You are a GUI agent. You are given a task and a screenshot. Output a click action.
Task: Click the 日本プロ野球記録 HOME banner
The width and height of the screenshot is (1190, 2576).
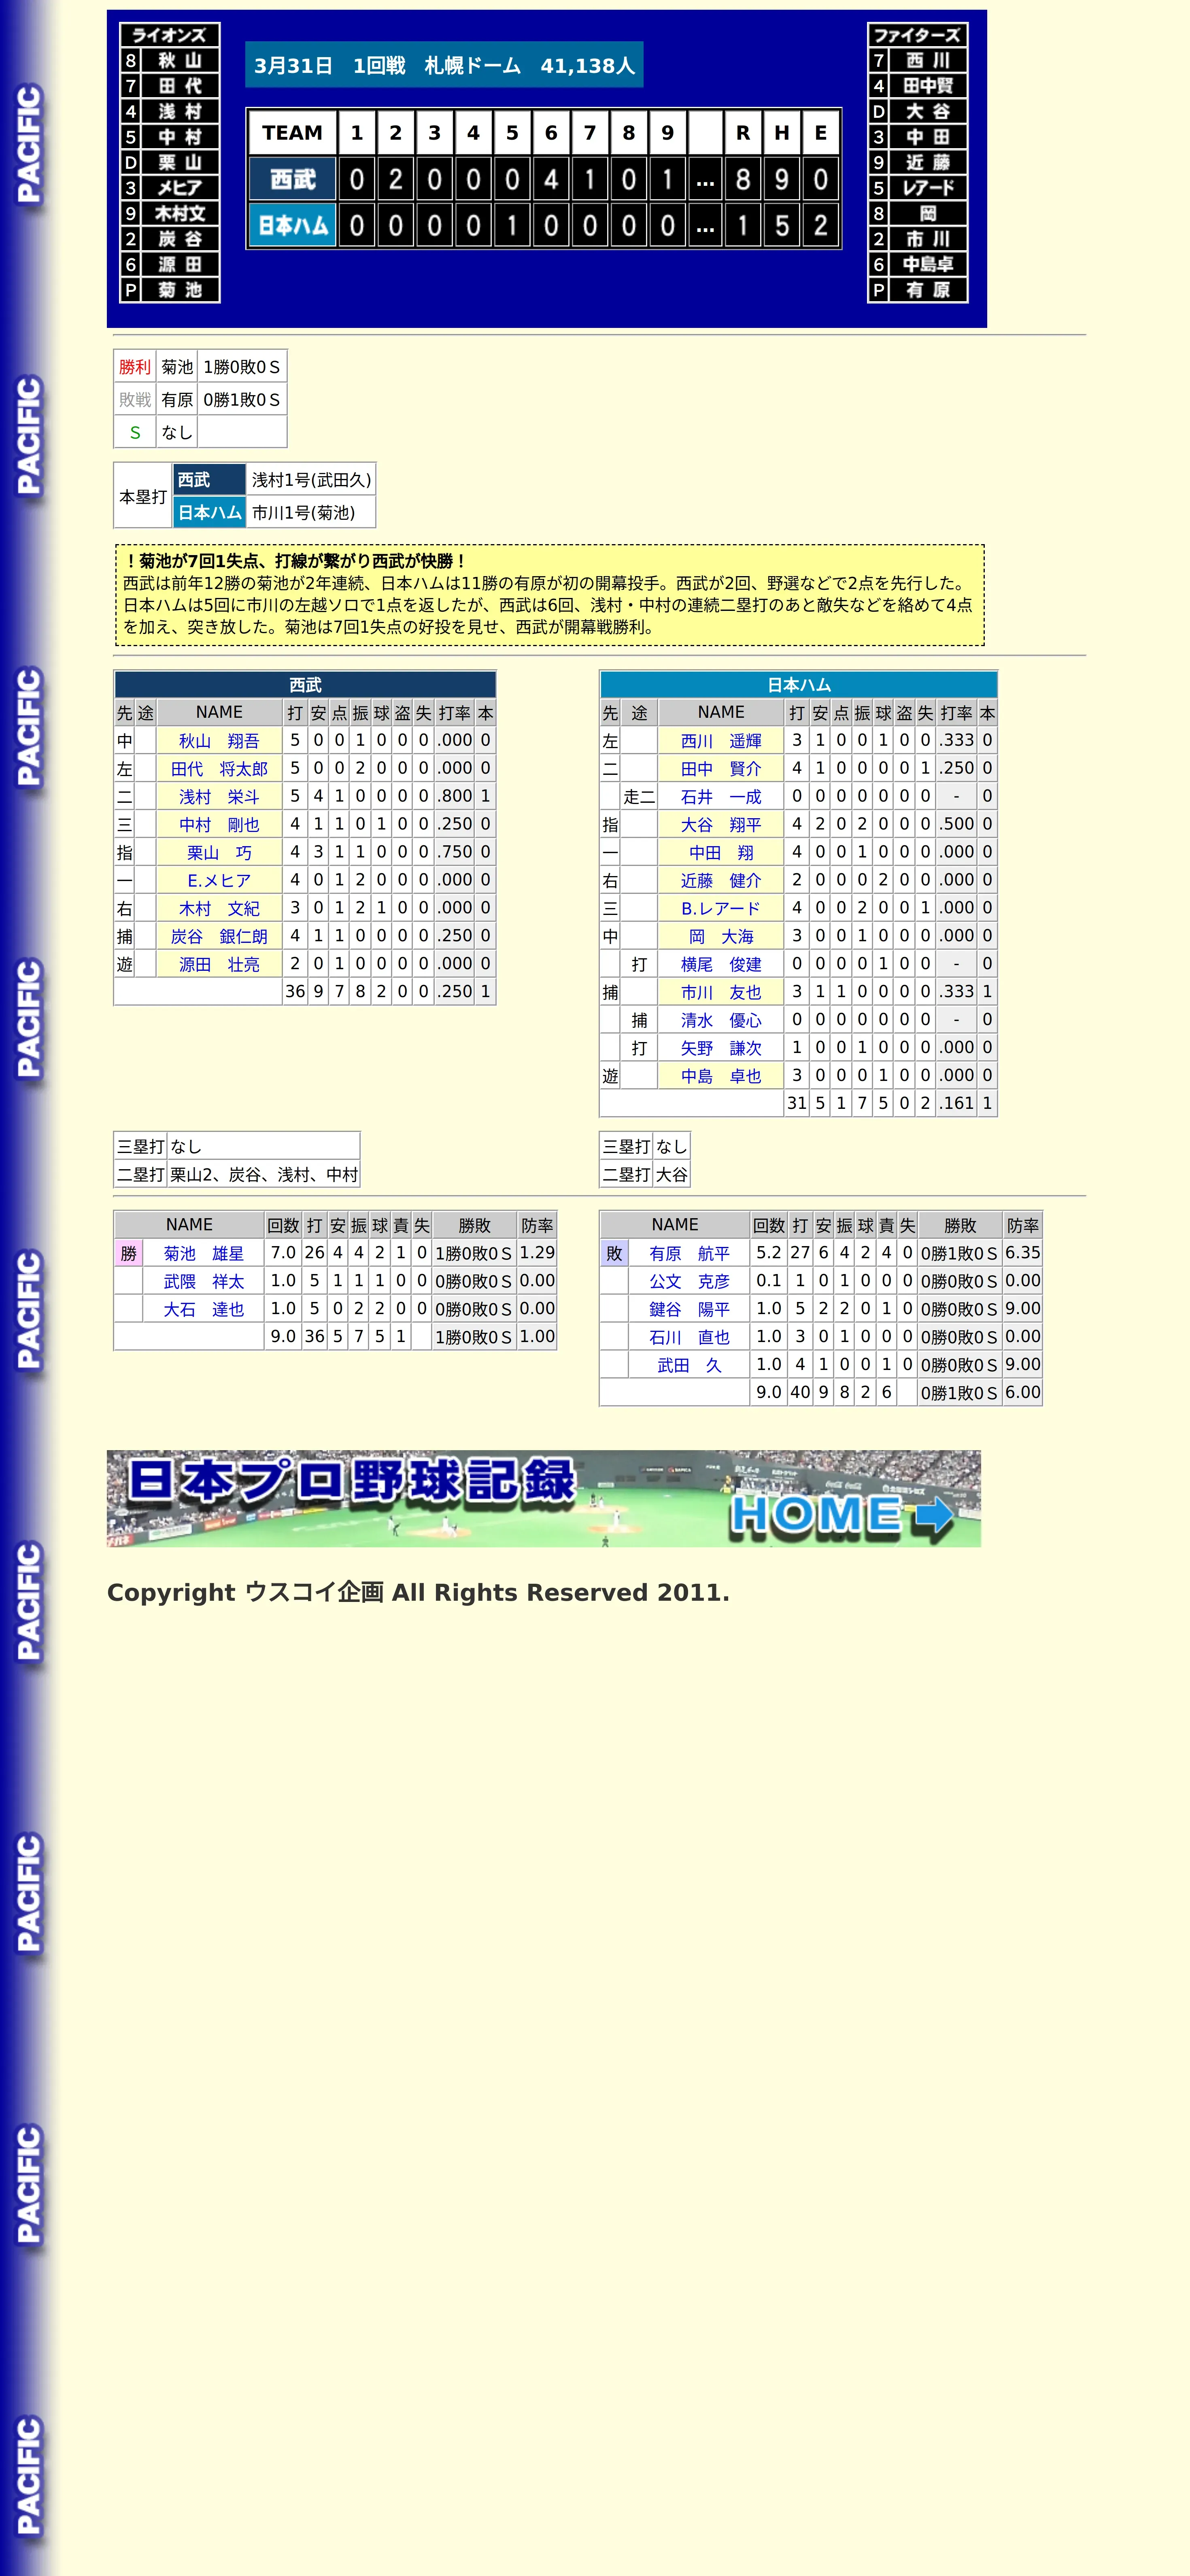click(x=543, y=1498)
